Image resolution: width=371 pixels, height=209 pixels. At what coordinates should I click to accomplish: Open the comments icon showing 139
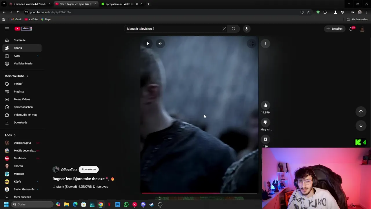coord(265,139)
